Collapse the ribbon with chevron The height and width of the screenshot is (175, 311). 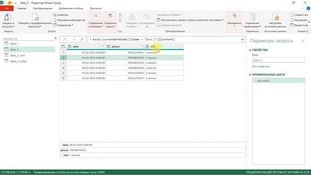303,8
